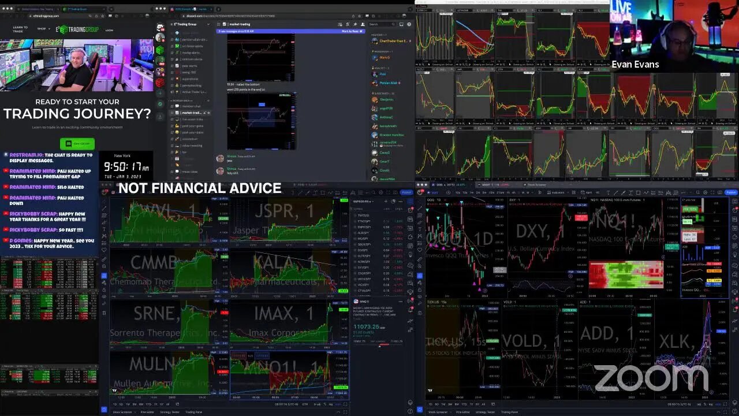Open the notifications bell in MULN window sidebar

tap(410, 309)
